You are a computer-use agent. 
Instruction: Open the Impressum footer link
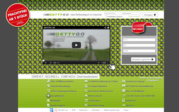[x=83, y=110]
